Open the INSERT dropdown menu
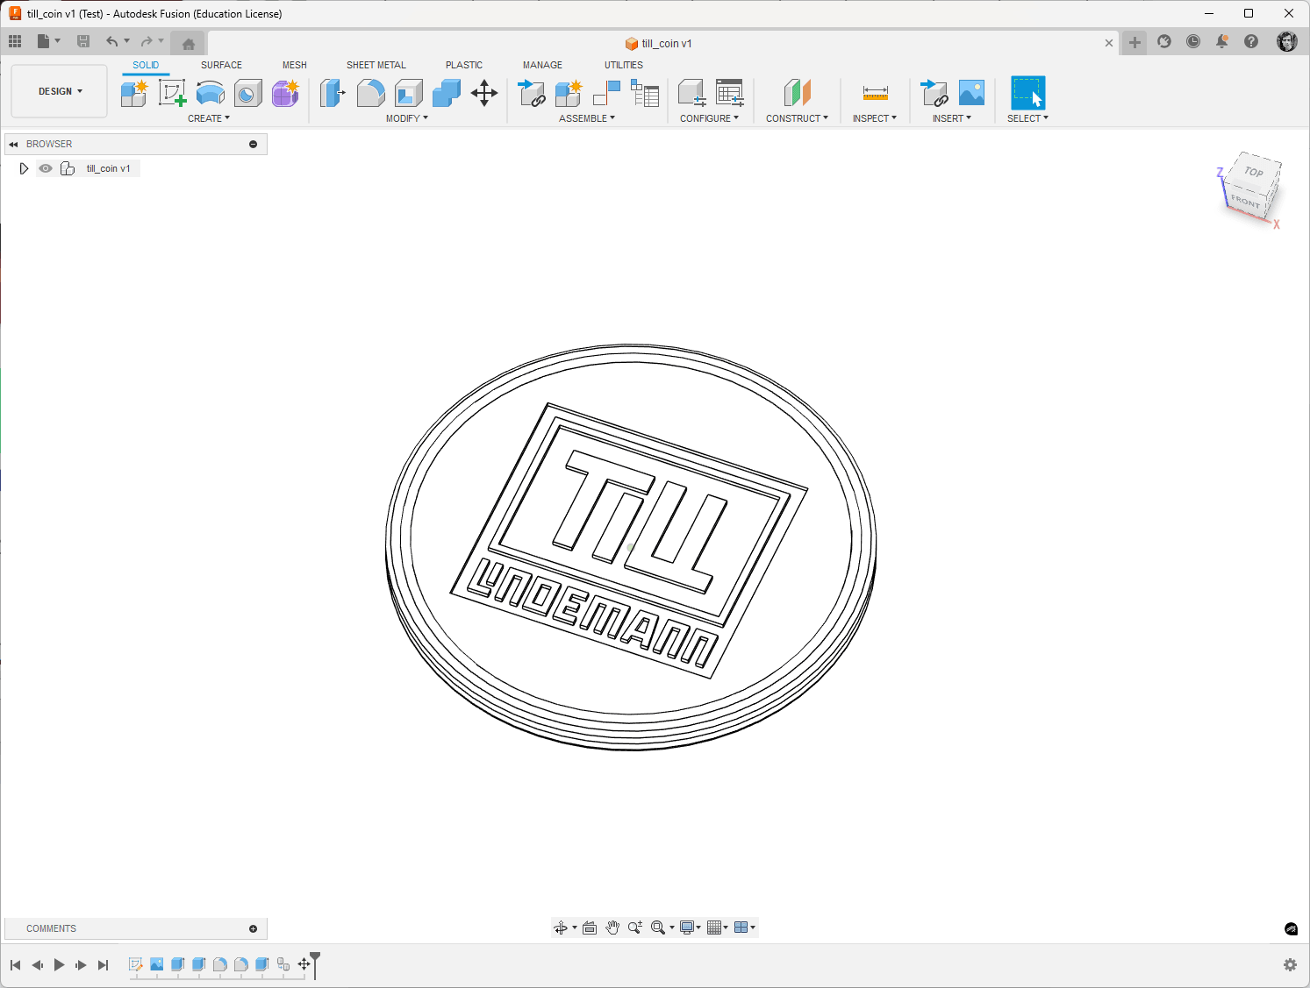Viewport: 1310px width, 988px height. [x=952, y=118]
